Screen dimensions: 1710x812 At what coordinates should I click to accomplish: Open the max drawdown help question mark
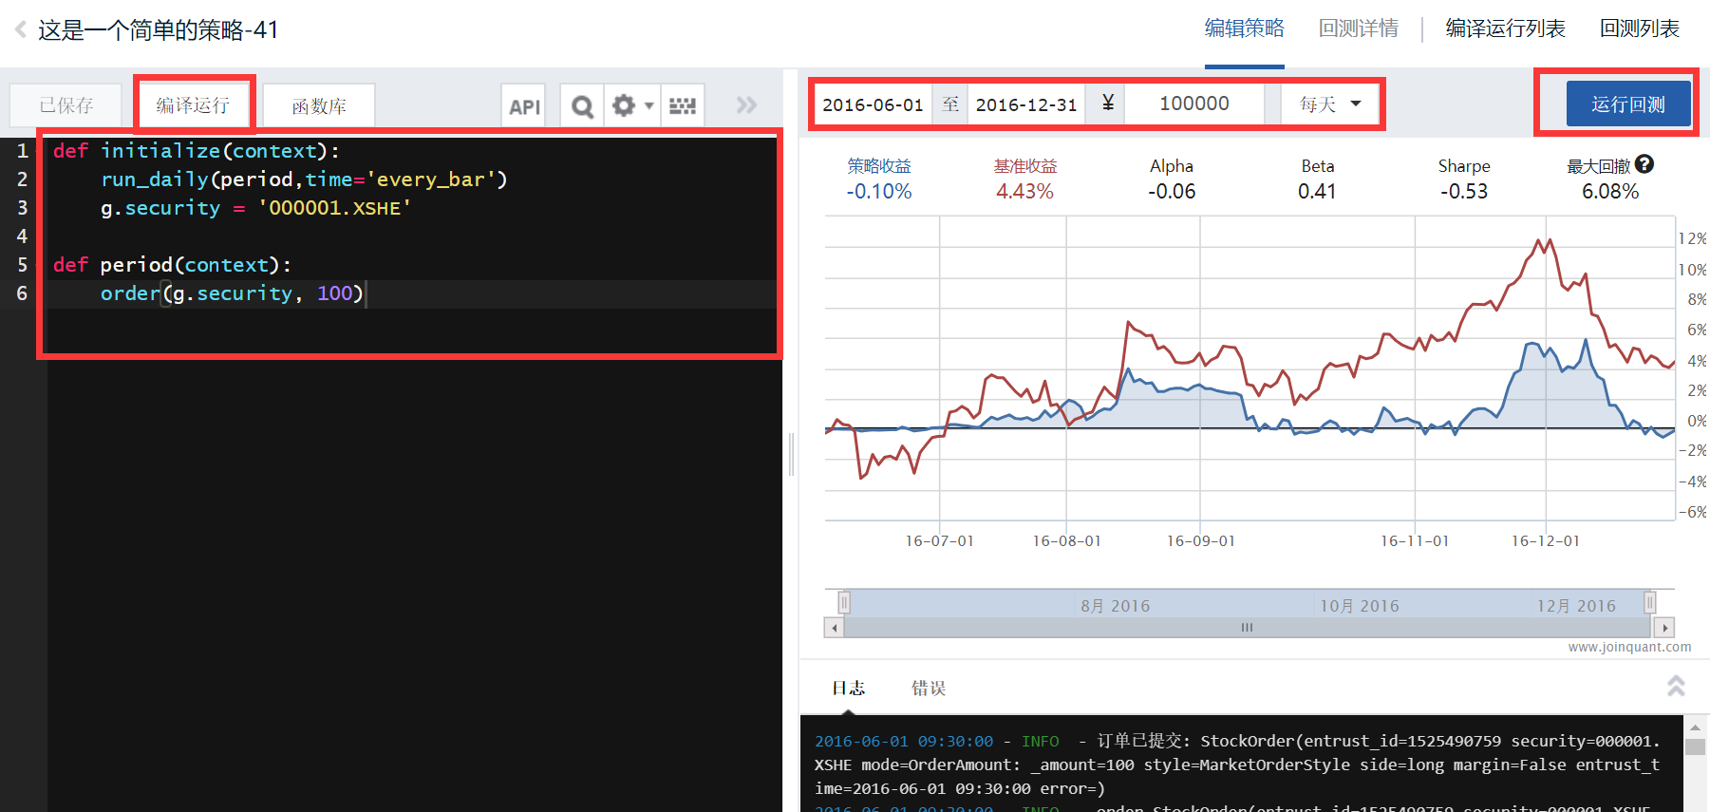1644,164
